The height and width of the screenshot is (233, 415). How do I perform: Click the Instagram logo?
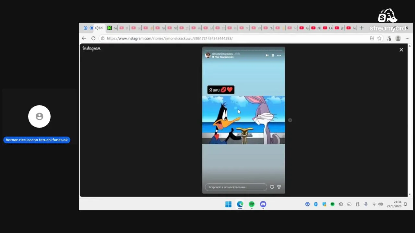(x=91, y=48)
